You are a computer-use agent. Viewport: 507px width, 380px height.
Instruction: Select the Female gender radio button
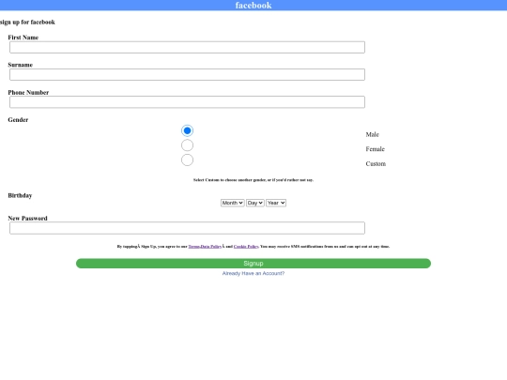[187, 145]
